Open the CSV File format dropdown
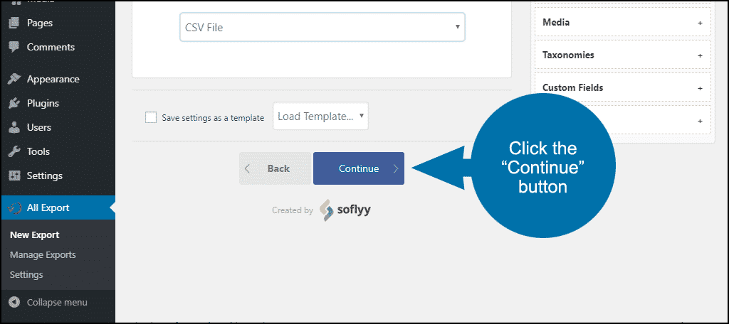Viewport: 729px width, 324px height. point(322,27)
